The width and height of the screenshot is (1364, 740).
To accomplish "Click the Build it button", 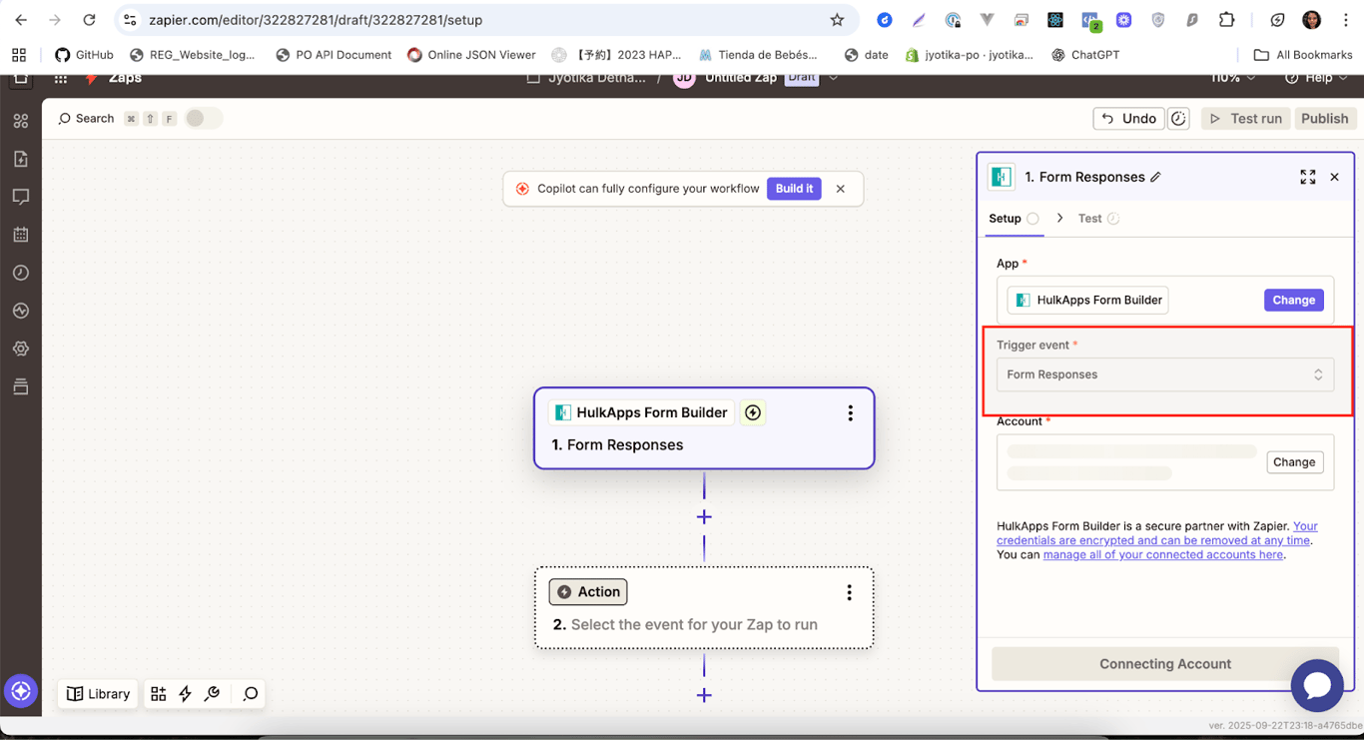I will click(794, 189).
